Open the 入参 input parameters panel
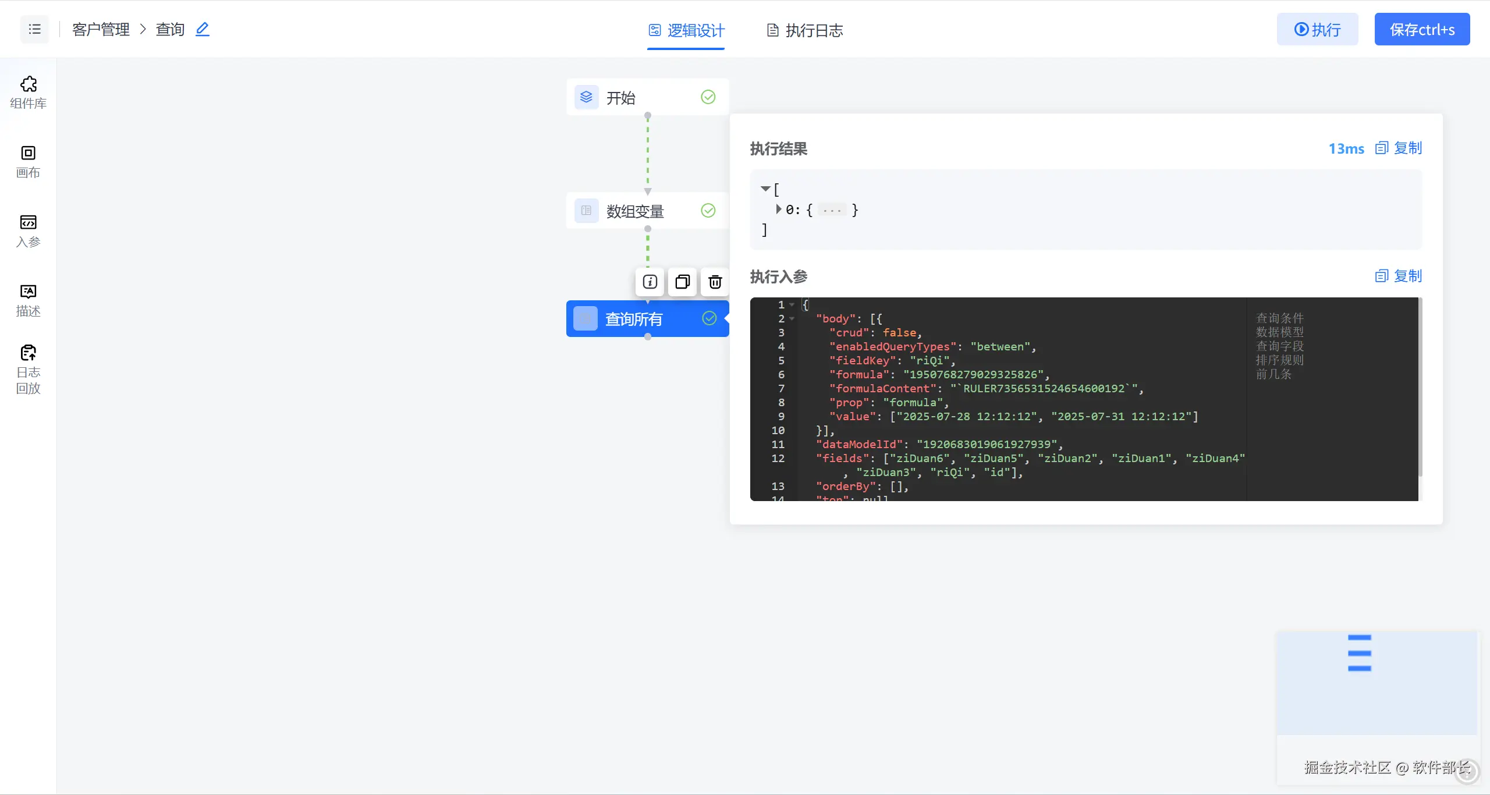1490x795 pixels. (28, 230)
